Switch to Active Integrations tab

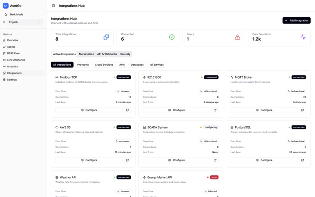[64, 54]
